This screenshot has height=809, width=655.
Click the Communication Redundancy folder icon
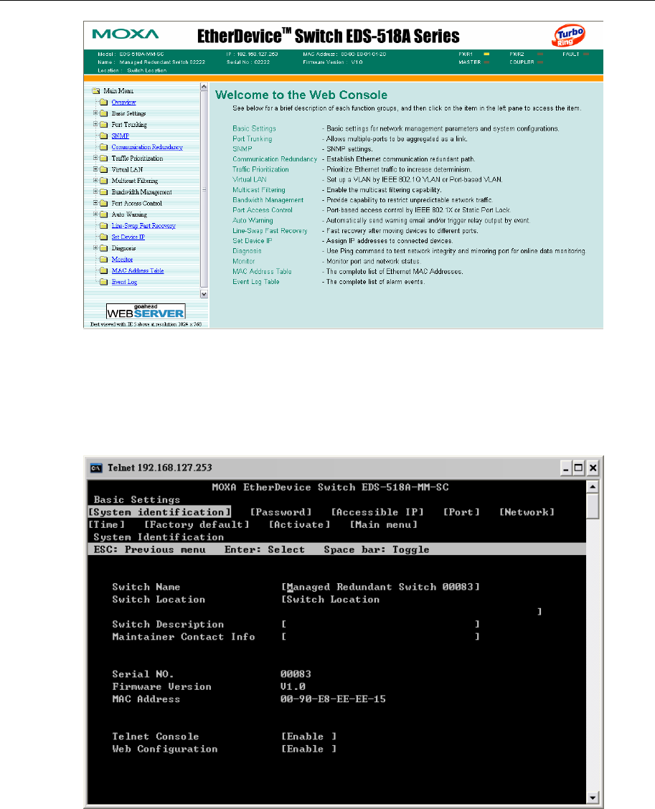(x=104, y=147)
